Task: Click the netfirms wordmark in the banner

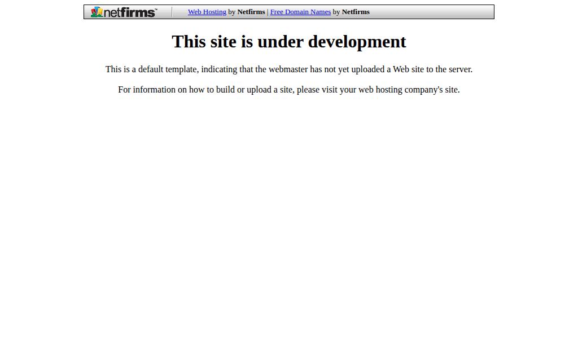Action: 129,12
